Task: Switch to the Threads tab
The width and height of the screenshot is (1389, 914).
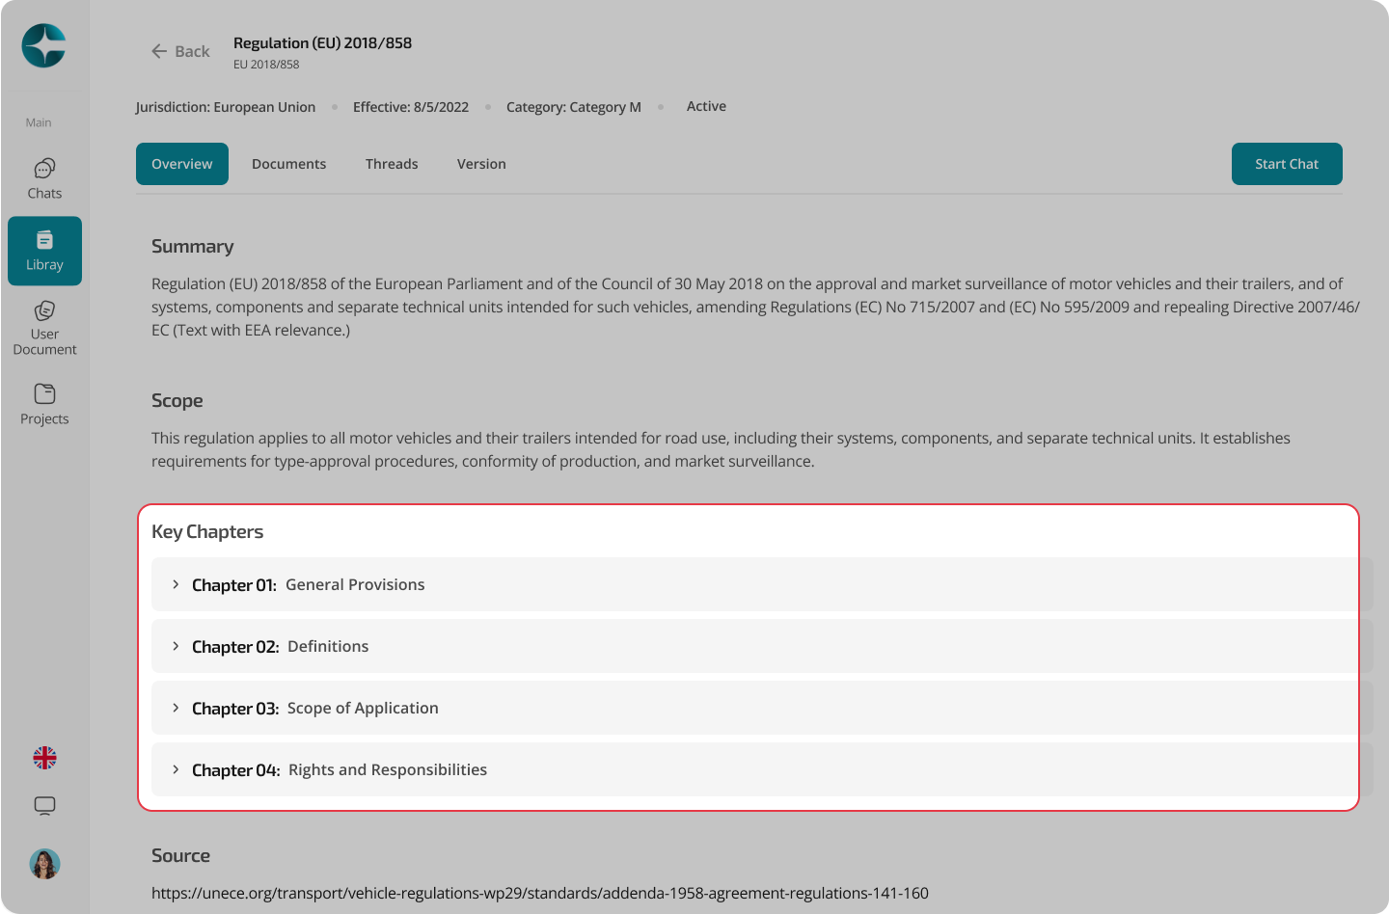Action: 392,164
